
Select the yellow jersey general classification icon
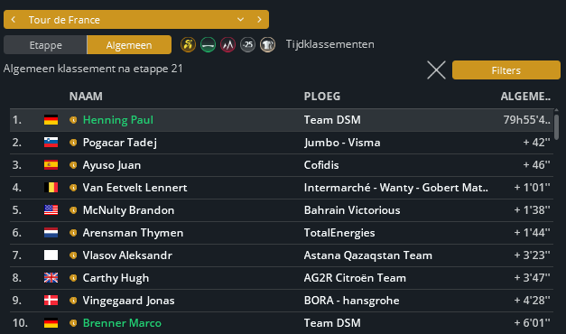188,45
